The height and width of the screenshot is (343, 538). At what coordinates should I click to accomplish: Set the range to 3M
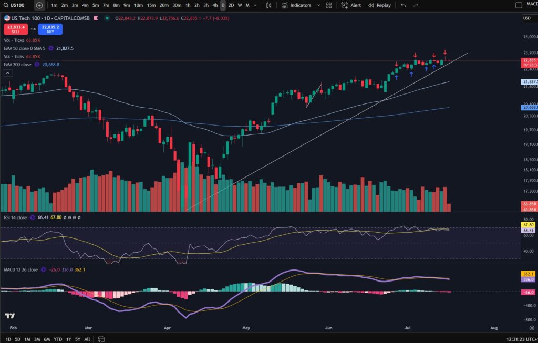click(x=37, y=339)
